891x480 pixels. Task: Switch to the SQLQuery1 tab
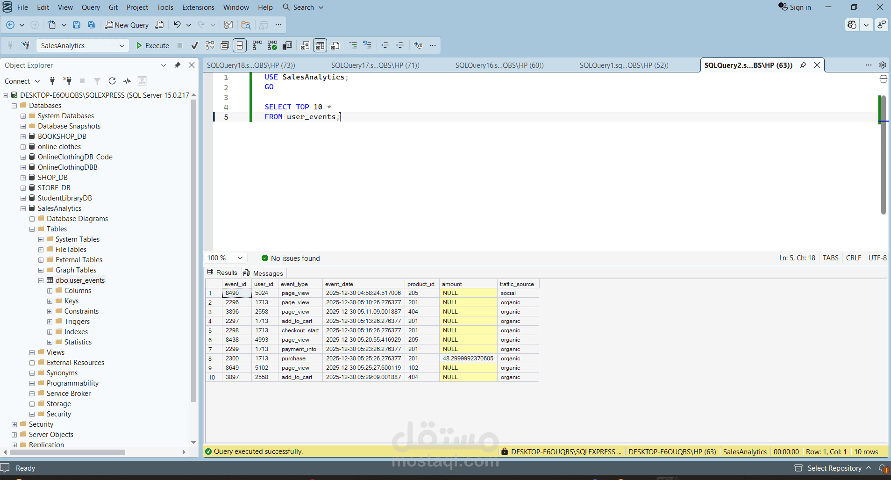click(x=624, y=65)
